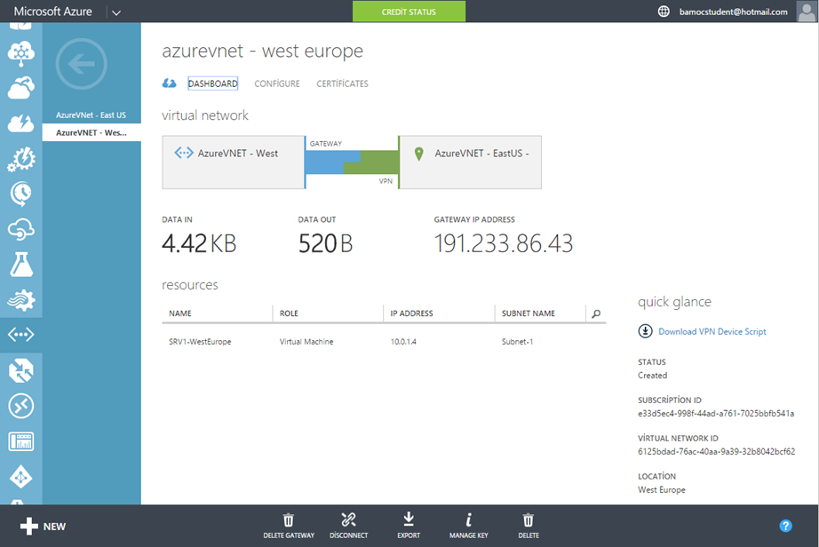Open the Traffic Manager arrows sidebar icon
This screenshot has height=547, width=819.
click(21, 370)
